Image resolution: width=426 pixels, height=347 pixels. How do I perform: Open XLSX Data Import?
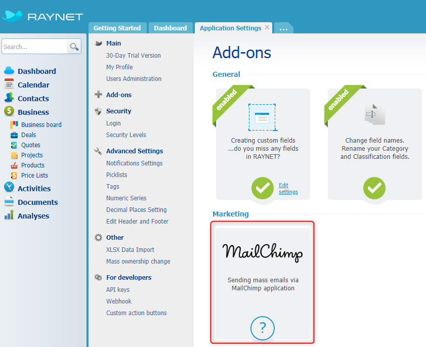pos(130,250)
